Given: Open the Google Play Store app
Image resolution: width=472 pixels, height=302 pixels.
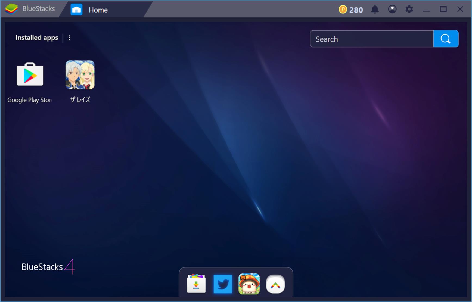Looking at the screenshot, I should click(30, 74).
